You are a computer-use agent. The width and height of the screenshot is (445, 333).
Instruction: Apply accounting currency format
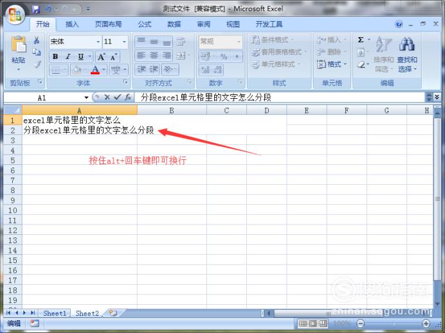pos(205,56)
